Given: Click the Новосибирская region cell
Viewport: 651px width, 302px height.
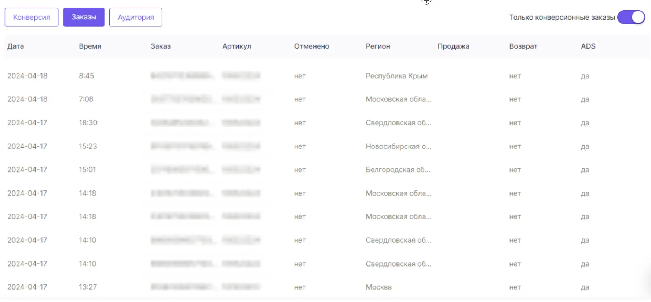Looking at the screenshot, I should point(398,146).
